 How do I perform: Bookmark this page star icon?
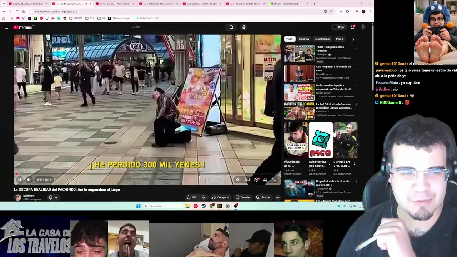(x=331, y=11)
